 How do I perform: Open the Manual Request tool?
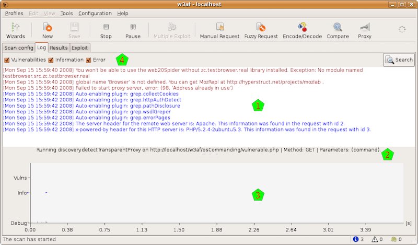tap(220, 30)
